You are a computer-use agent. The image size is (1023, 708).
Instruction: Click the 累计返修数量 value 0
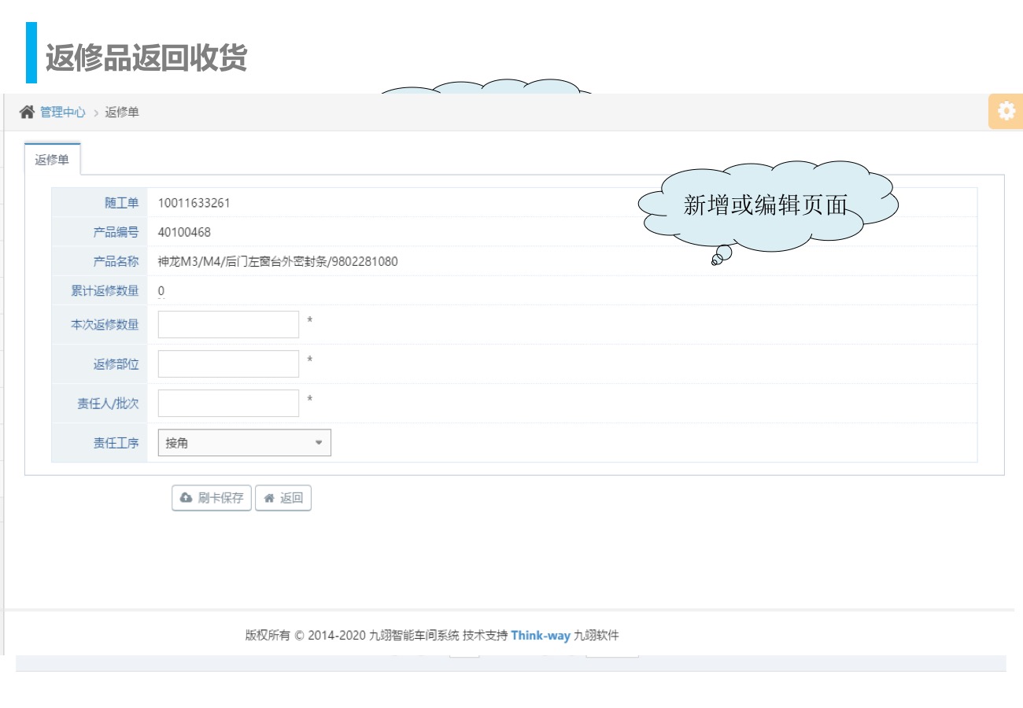[161, 291]
